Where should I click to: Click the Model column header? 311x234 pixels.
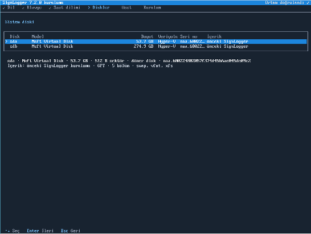pos(38,36)
